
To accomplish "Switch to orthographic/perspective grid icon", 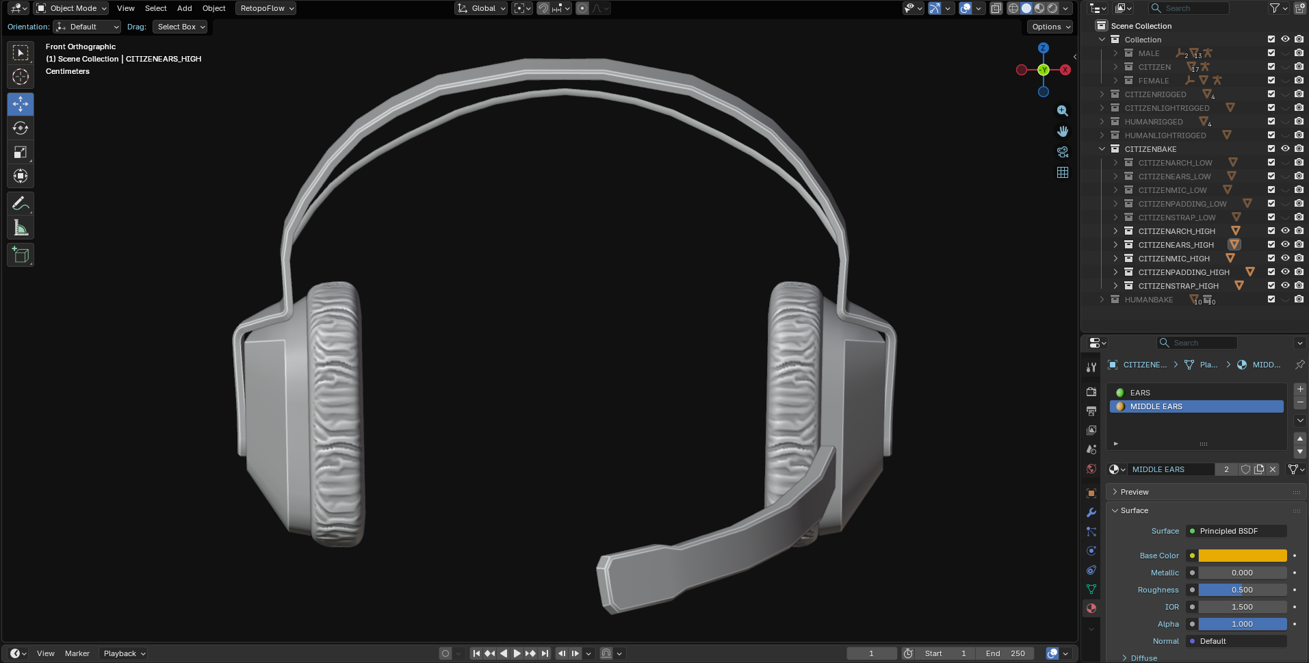I will tap(1062, 172).
